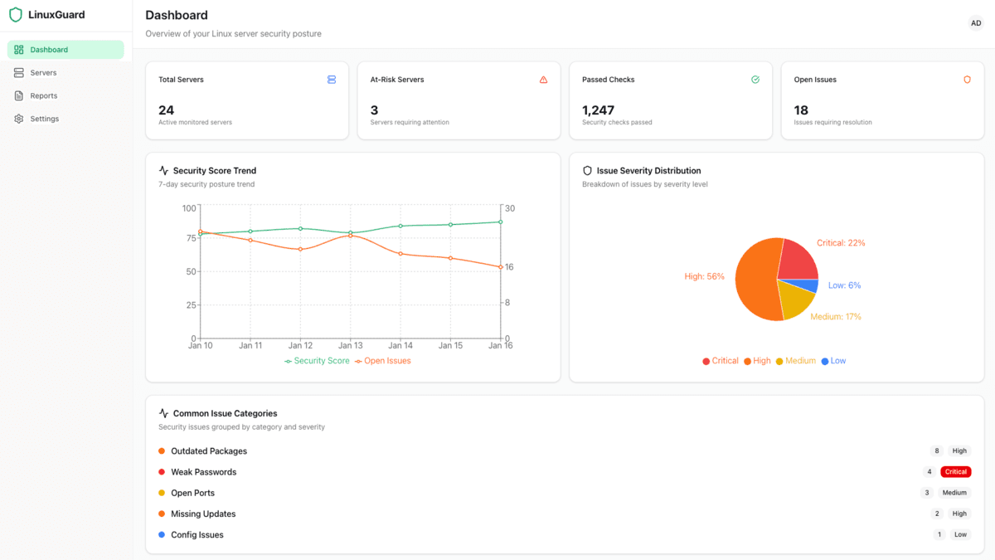Image resolution: width=995 pixels, height=560 pixels.
Task: Click the yellow bullet beside Open Ports
Action: pyautogui.click(x=161, y=493)
